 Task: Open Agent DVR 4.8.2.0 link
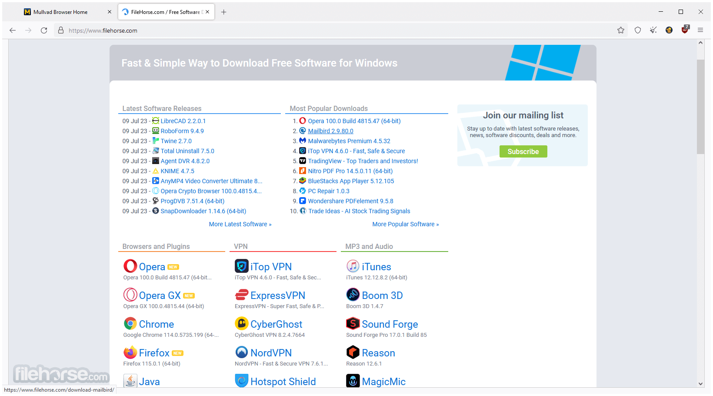(185, 161)
